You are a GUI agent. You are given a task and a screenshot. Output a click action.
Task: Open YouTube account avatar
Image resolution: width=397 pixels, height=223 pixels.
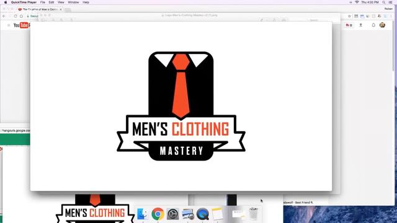point(382,25)
